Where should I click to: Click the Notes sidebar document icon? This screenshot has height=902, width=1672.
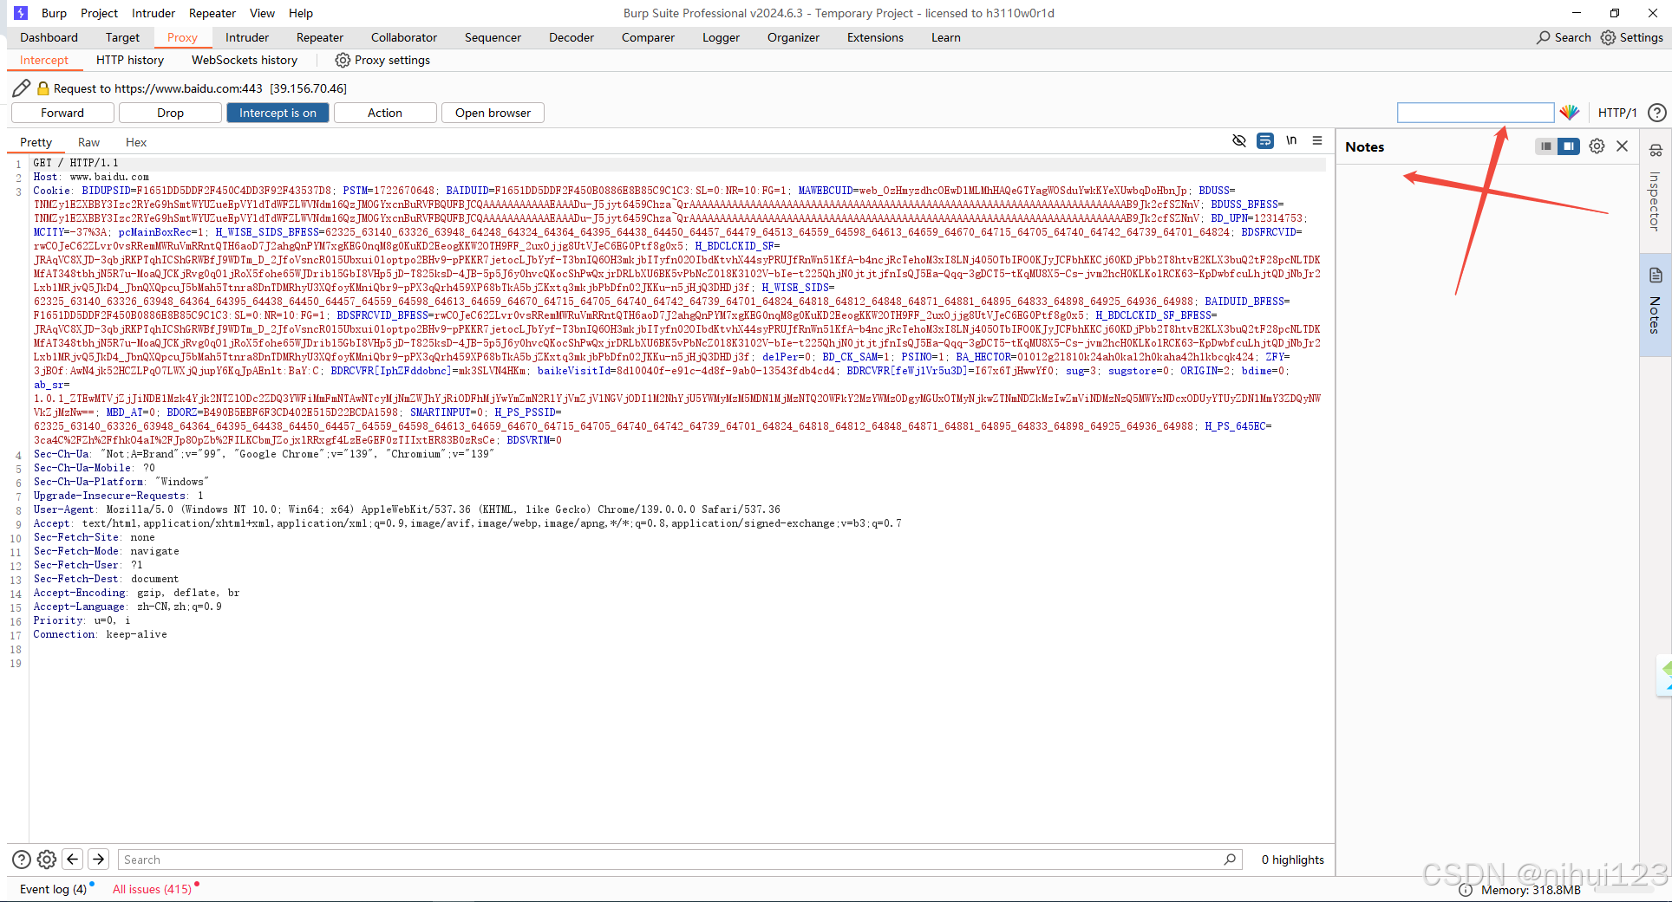(1656, 276)
